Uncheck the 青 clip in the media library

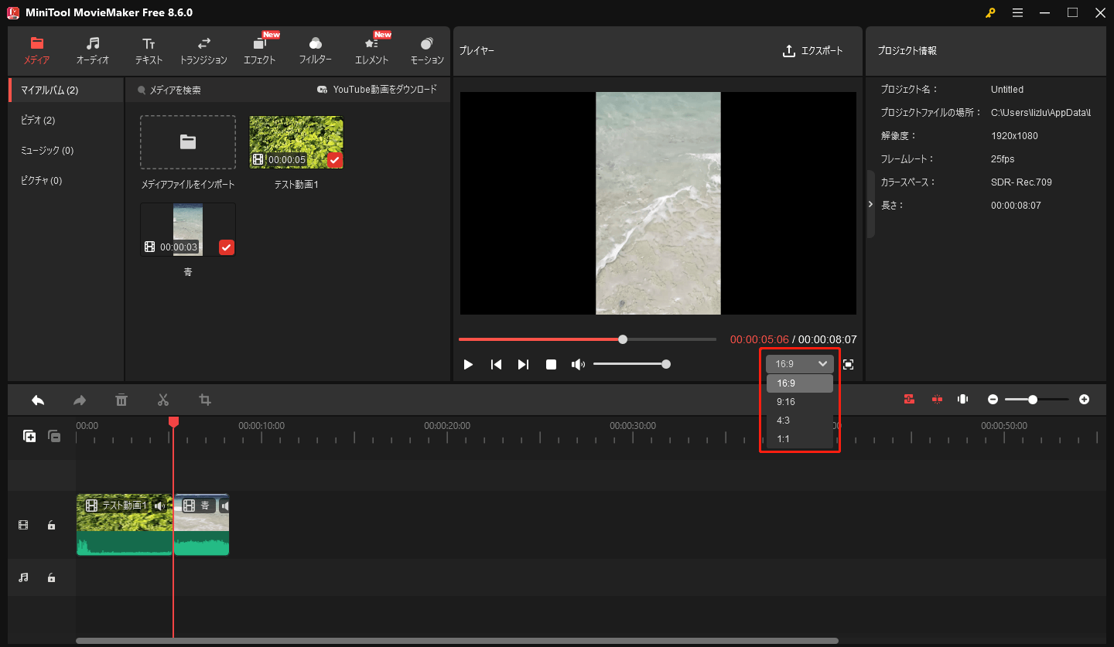[x=226, y=247]
